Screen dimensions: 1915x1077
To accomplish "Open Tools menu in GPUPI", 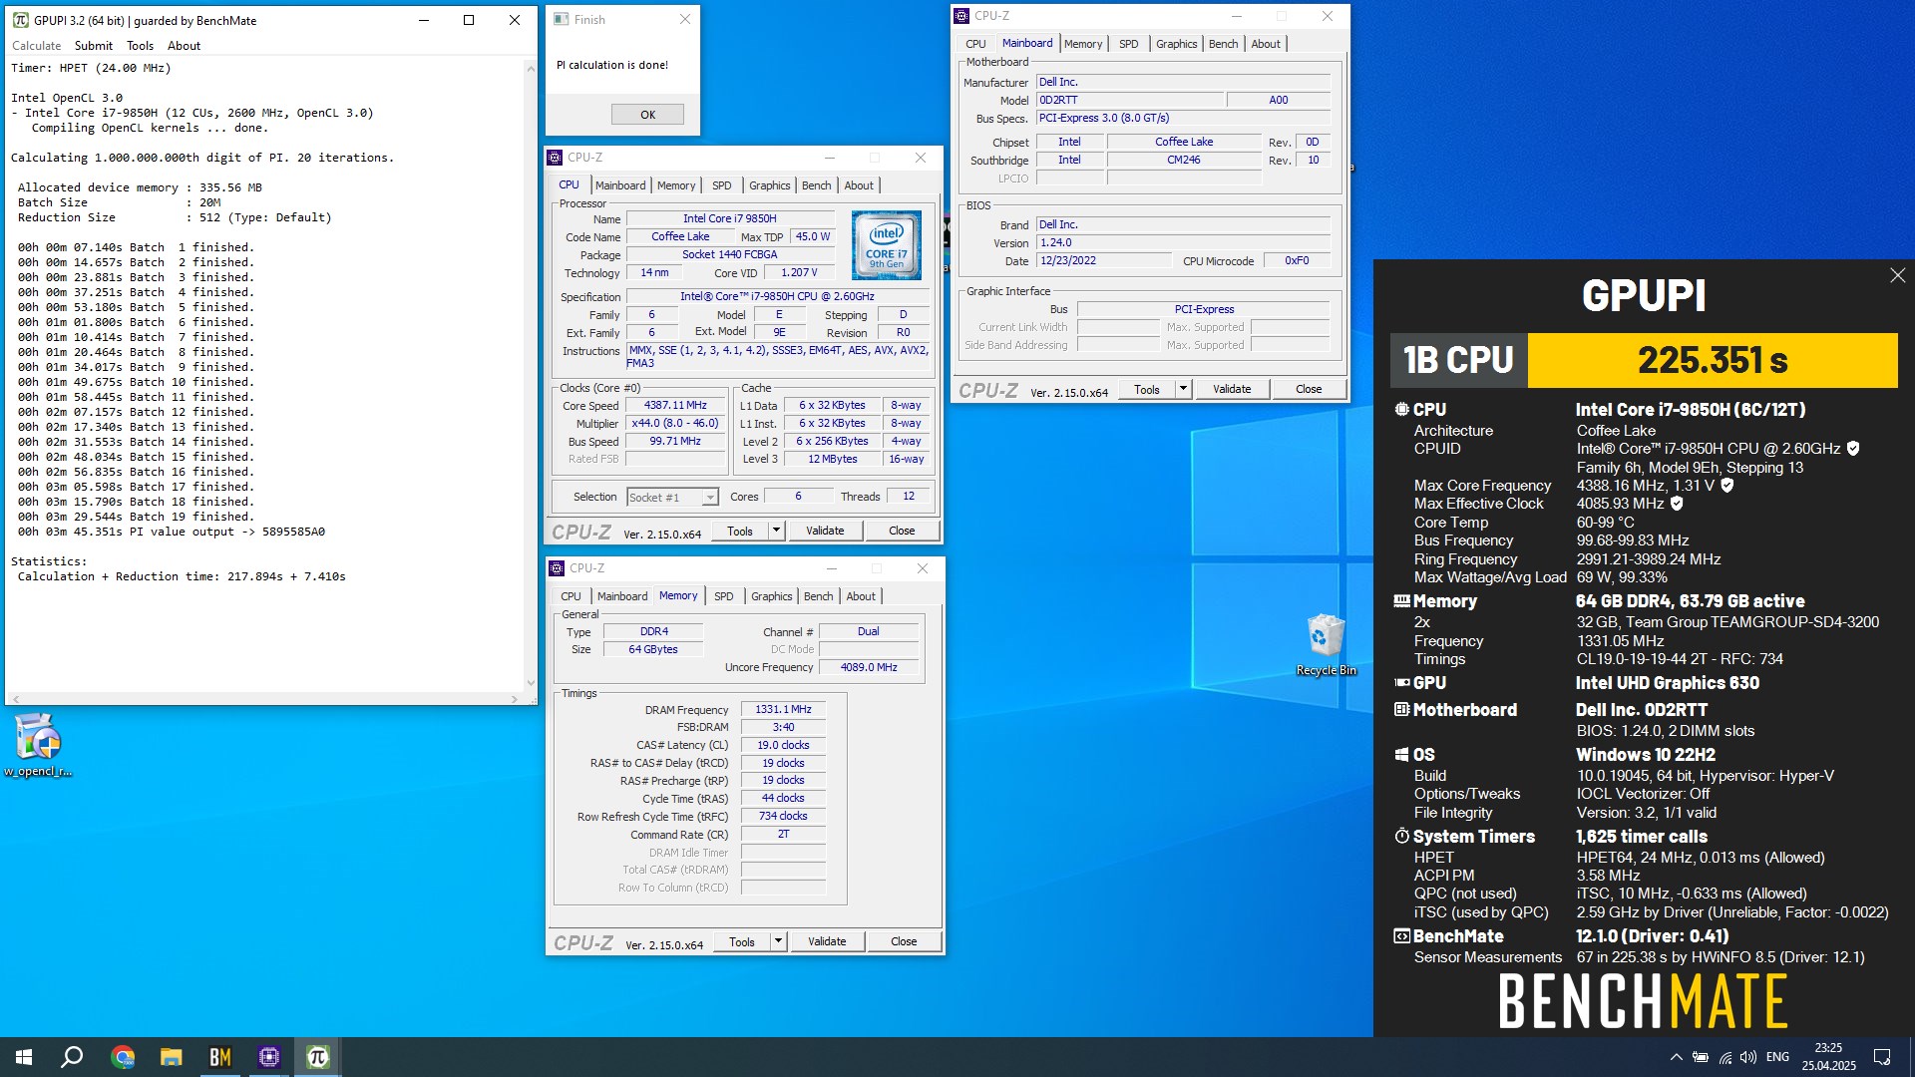I will tap(141, 46).
